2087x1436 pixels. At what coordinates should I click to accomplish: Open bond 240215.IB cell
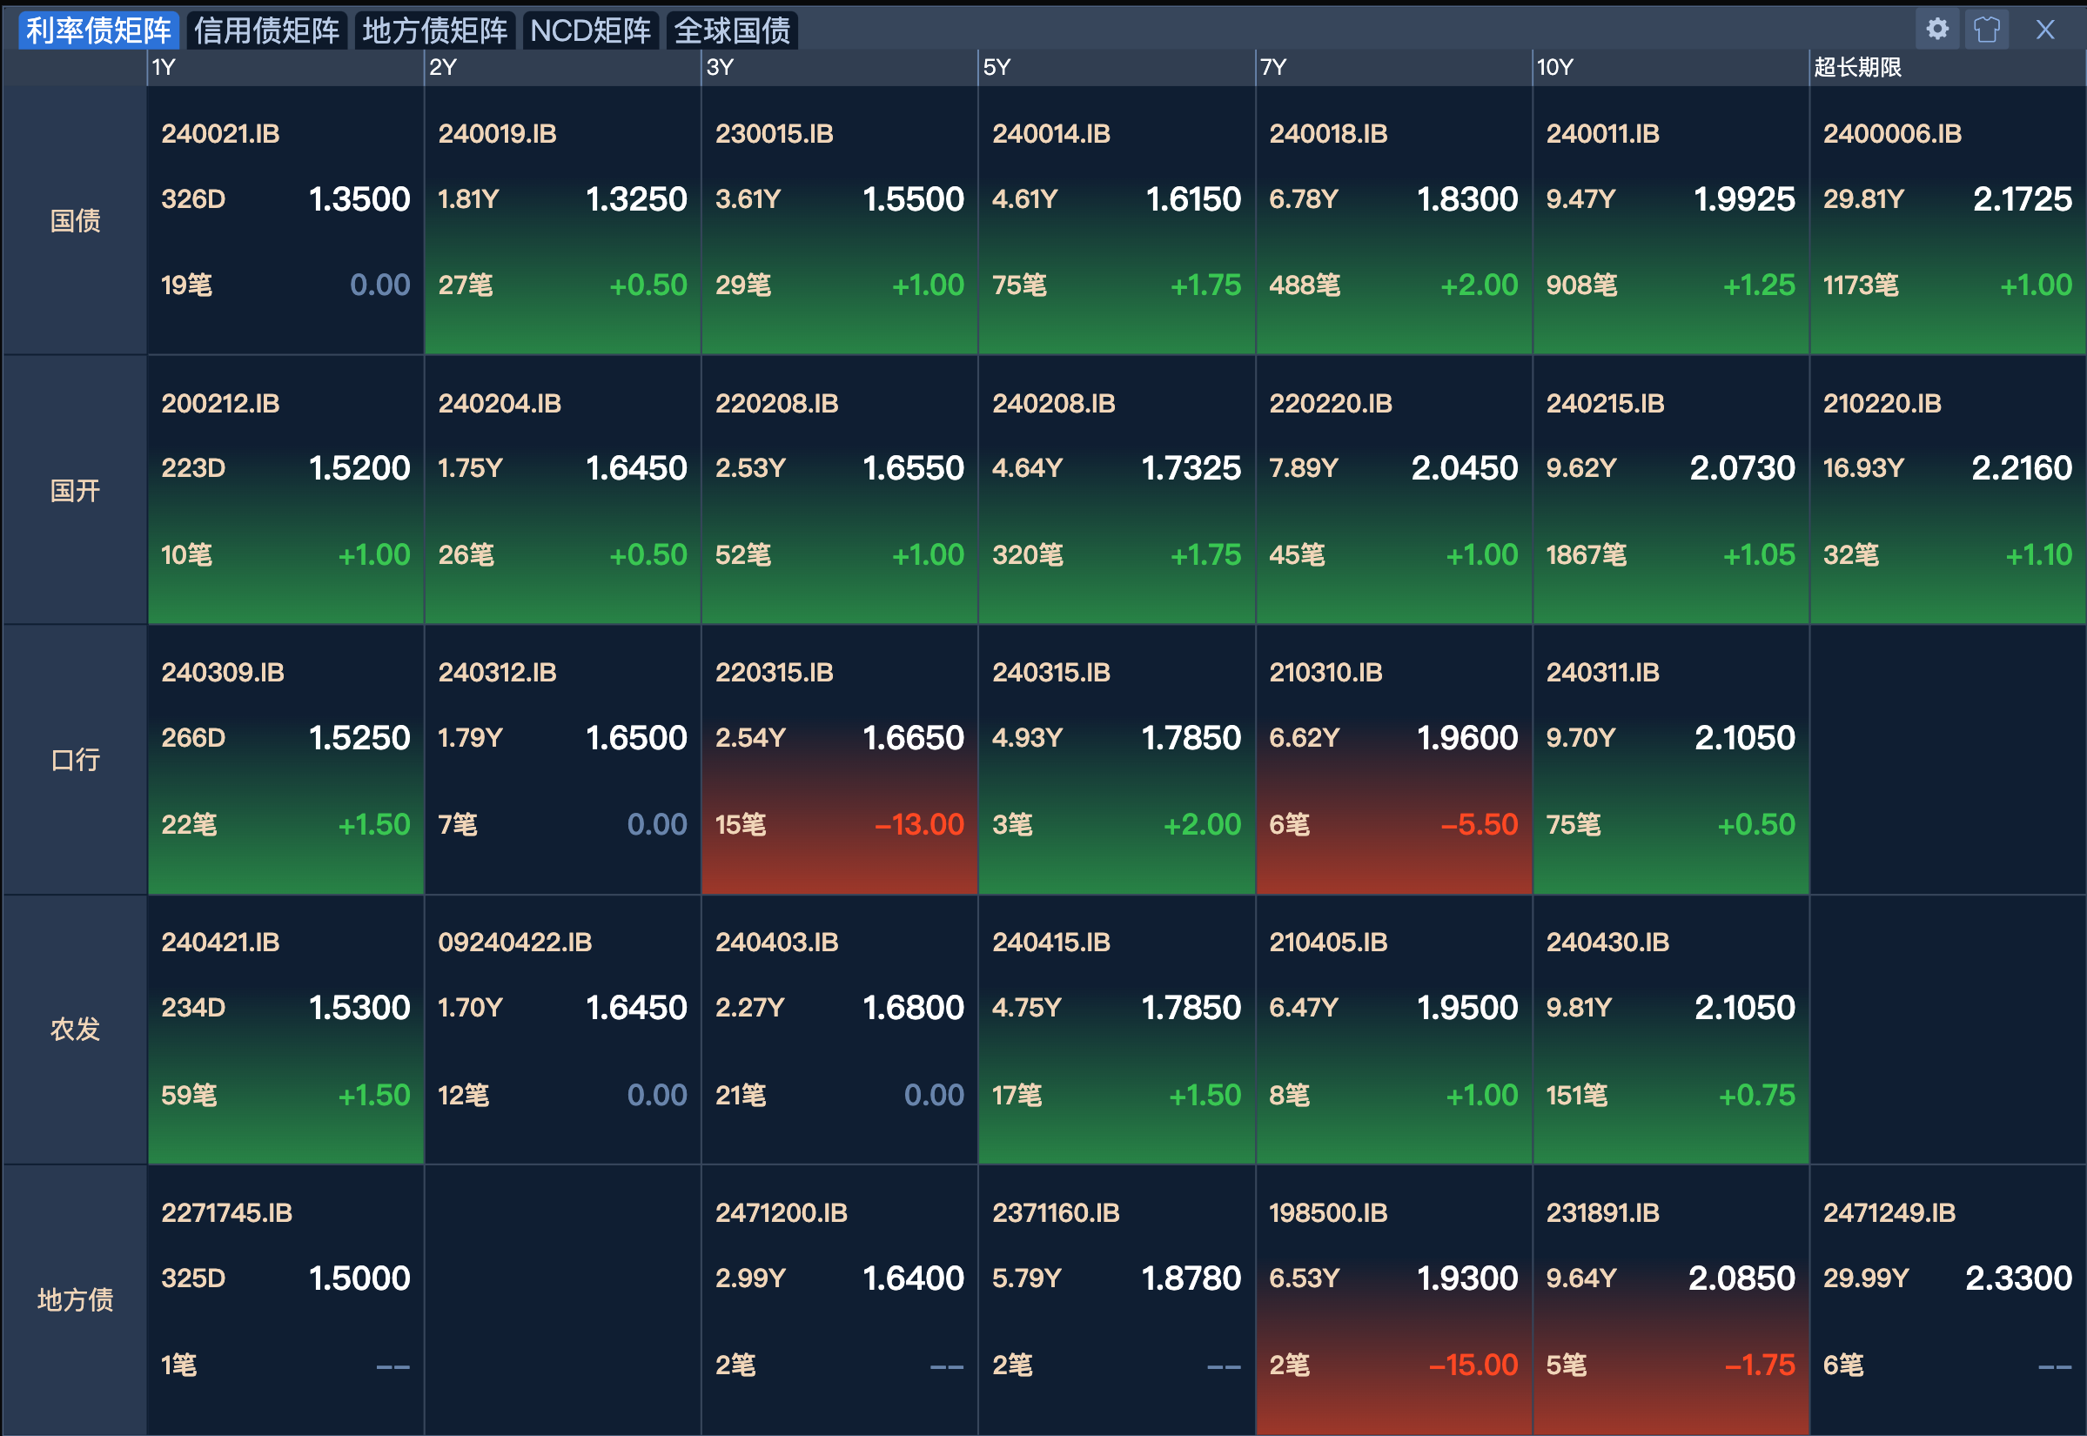pyautogui.click(x=1669, y=490)
